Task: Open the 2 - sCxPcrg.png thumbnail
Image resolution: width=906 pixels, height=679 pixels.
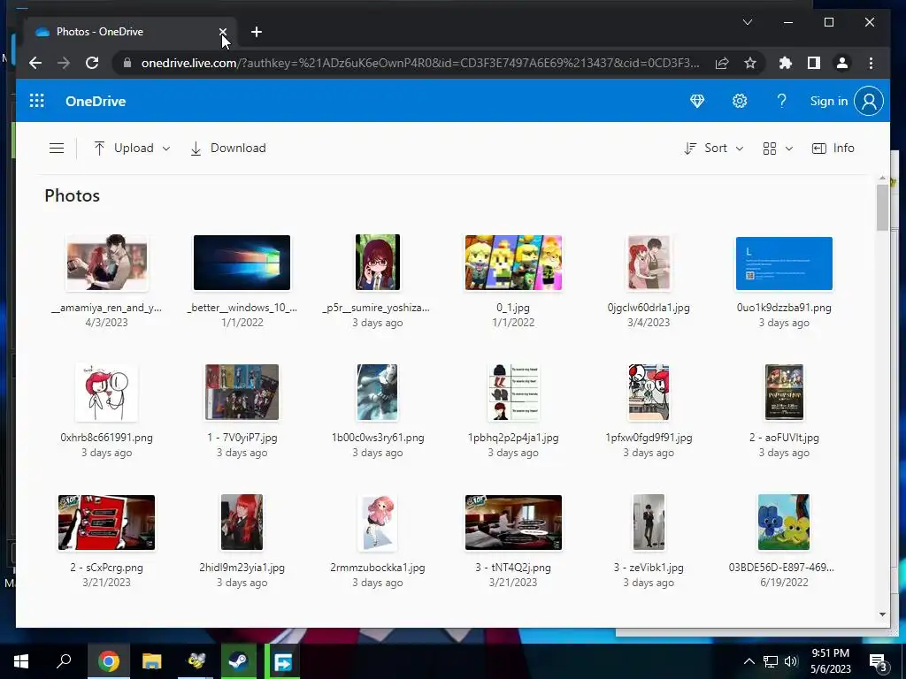Action: pyautogui.click(x=107, y=523)
